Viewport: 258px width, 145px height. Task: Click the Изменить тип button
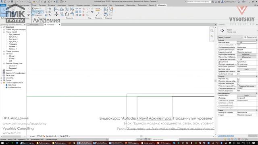(251, 37)
